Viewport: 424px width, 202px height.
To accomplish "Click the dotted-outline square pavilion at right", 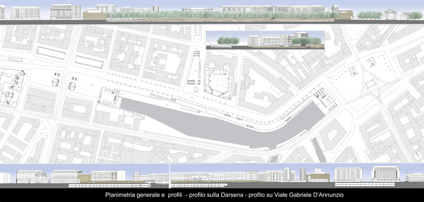I will [x=371, y=84].
